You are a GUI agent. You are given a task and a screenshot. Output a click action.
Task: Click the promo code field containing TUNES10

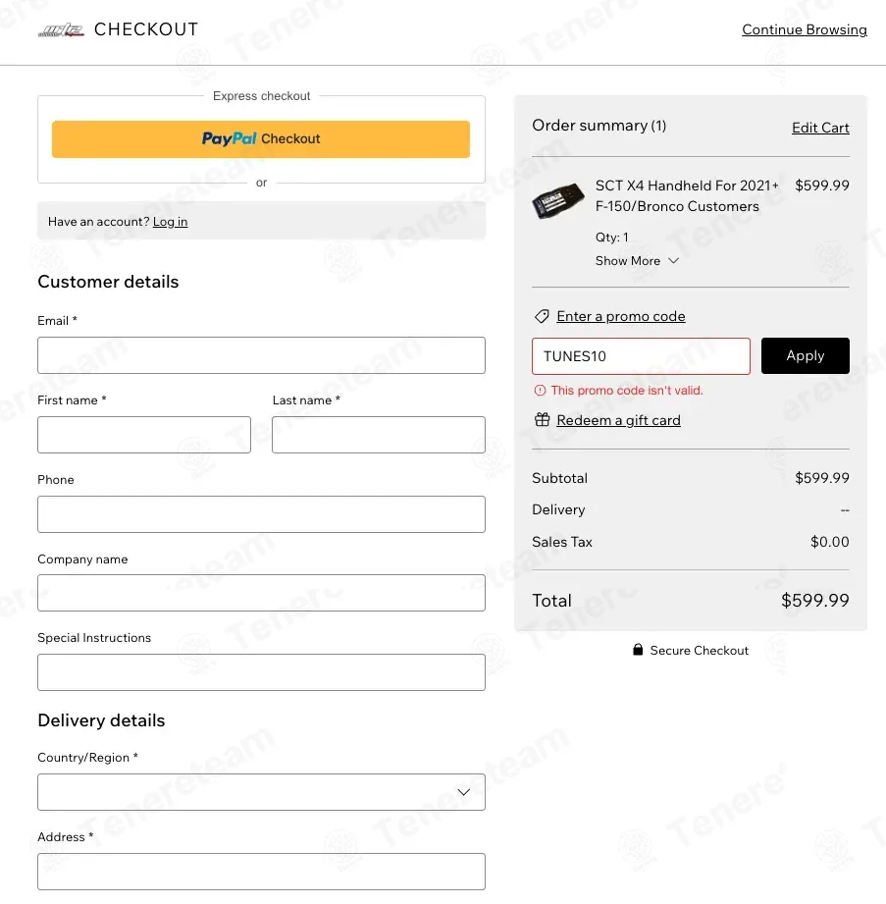(641, 356)
